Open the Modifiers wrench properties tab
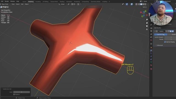 [x=151, y=51]
